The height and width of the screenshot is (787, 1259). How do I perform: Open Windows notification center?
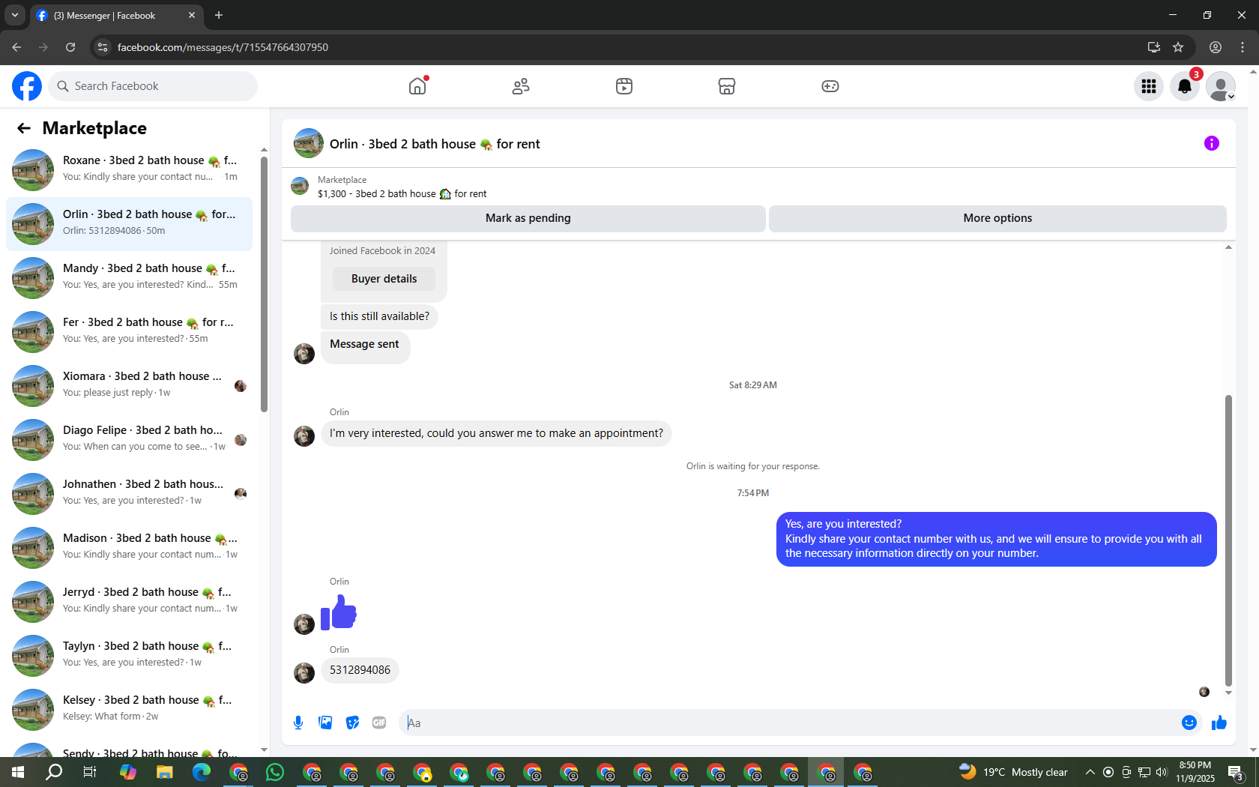pyautogui.click(x=1236, y=772)
